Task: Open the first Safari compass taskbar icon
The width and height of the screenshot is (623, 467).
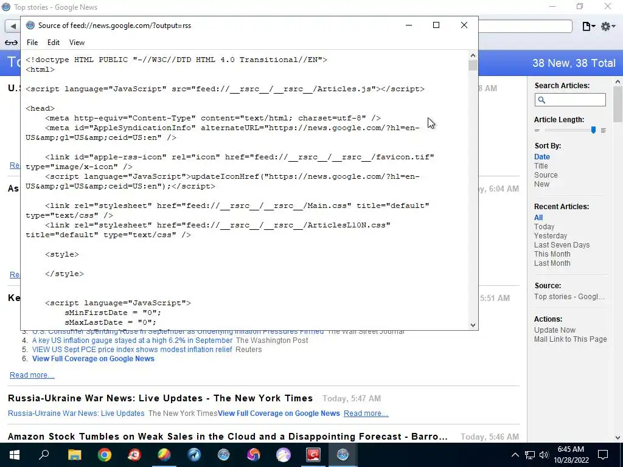Action: (x=224, y=455)
